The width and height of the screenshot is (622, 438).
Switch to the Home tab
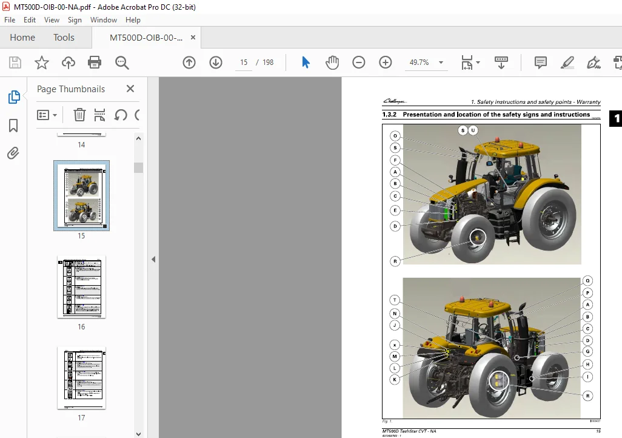(x=22, y=38)
